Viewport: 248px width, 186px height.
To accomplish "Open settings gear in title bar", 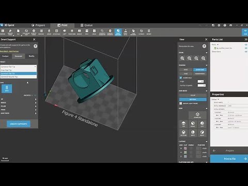I will [x=219, y=25].
